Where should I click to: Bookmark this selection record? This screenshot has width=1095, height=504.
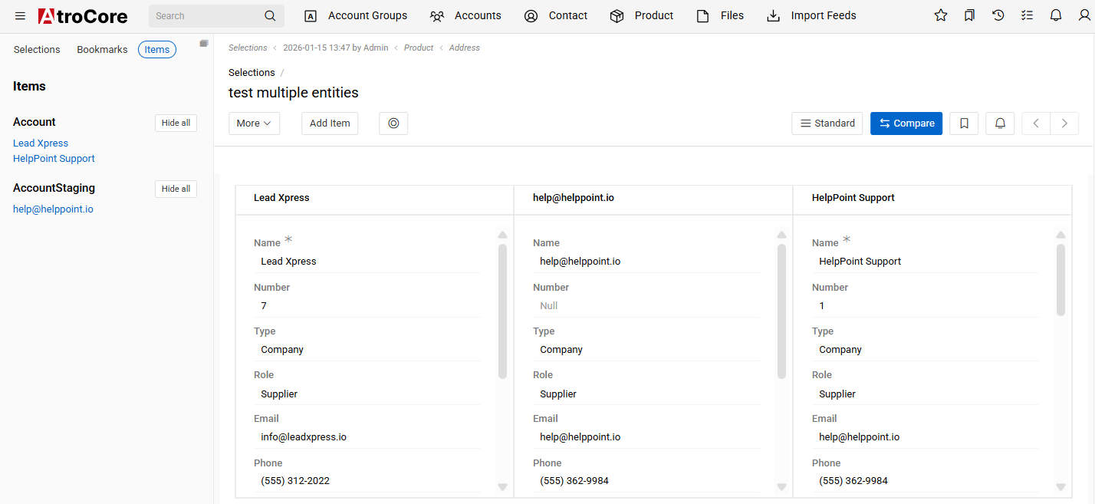(964, 124)
